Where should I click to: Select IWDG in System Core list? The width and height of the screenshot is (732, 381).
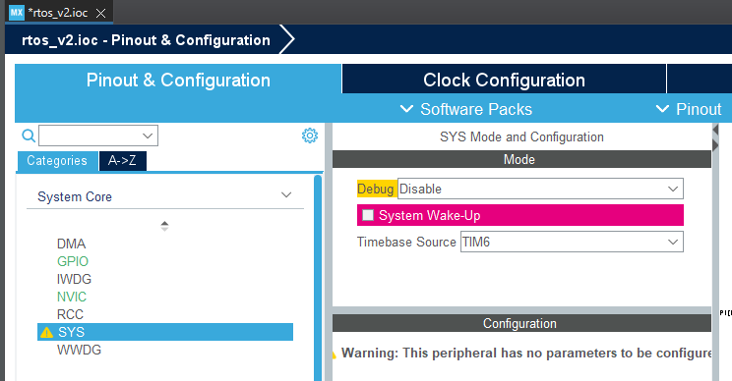[74, 280]
